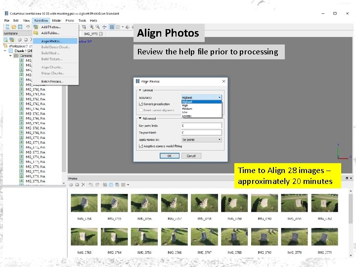
Task: Click Rotate Left icon in Photos pane
Action: (x=90, y=185)
